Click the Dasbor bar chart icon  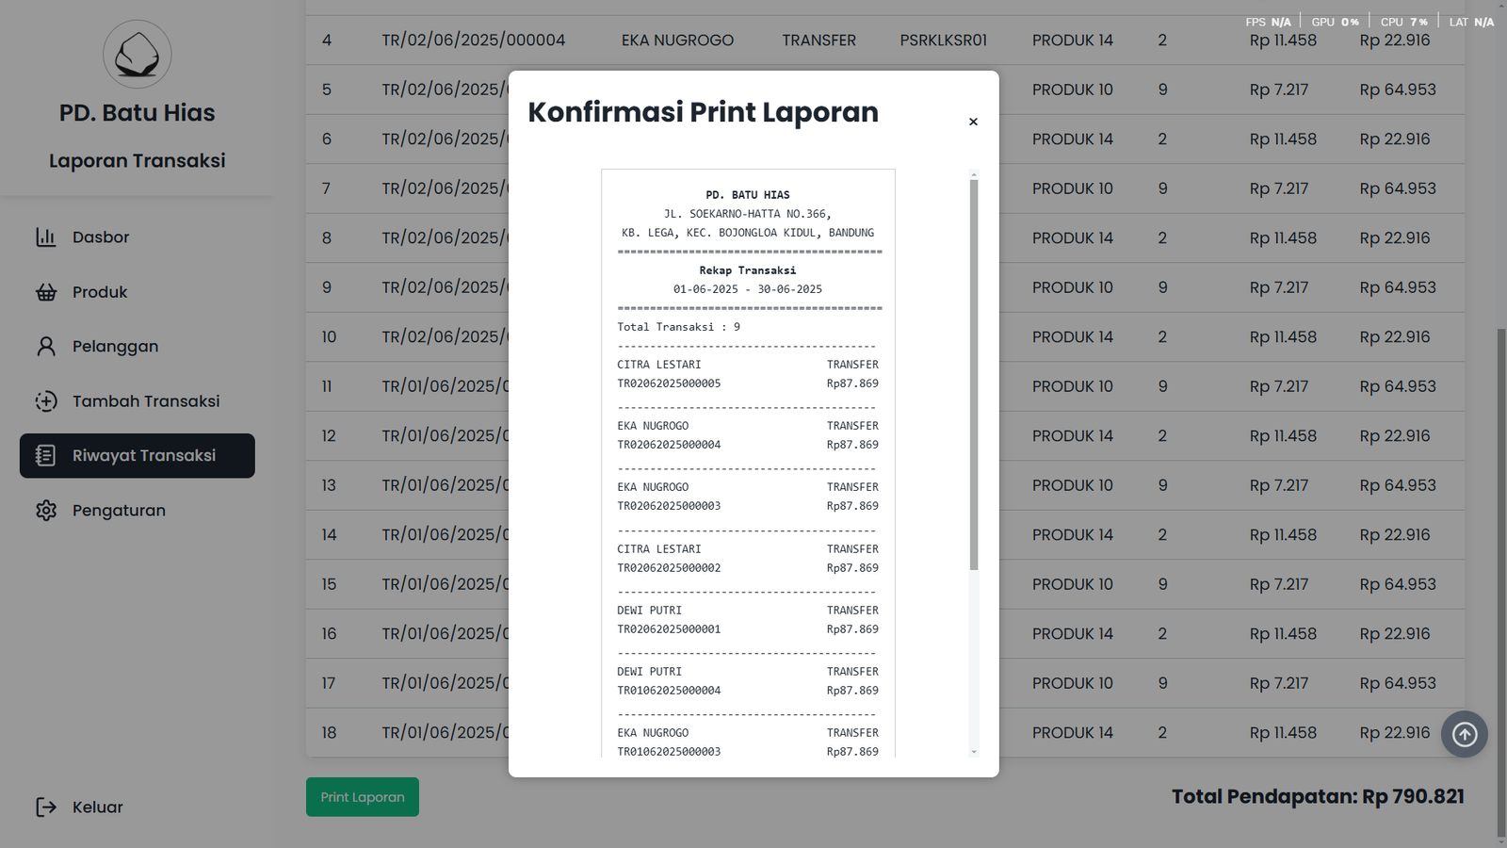(46, 237)
